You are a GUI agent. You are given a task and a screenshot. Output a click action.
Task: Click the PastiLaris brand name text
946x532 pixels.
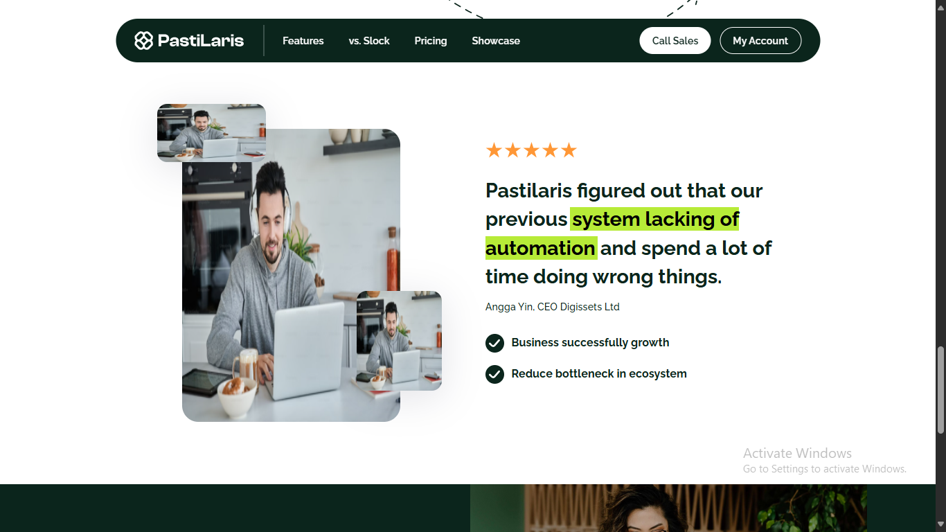[201, 41]
